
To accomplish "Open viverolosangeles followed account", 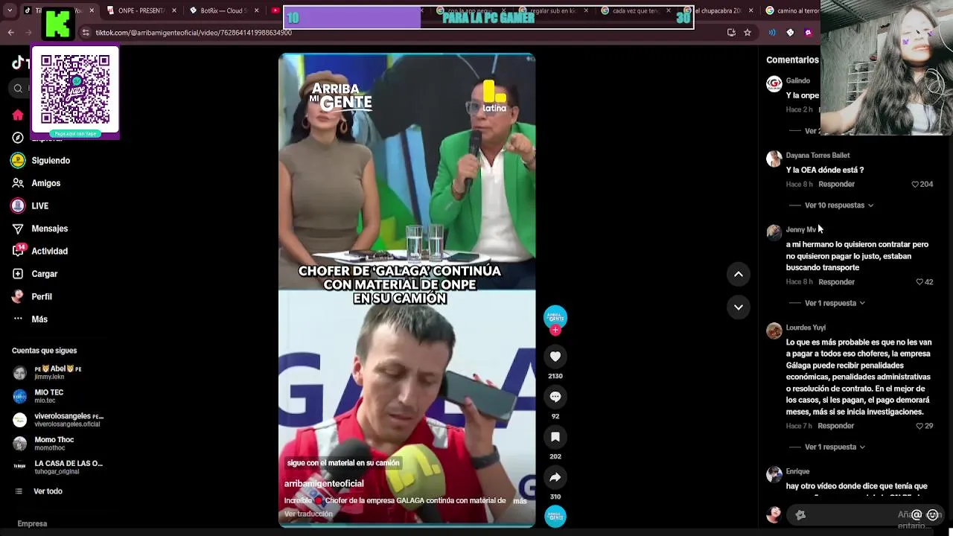I will click(58, 420).
